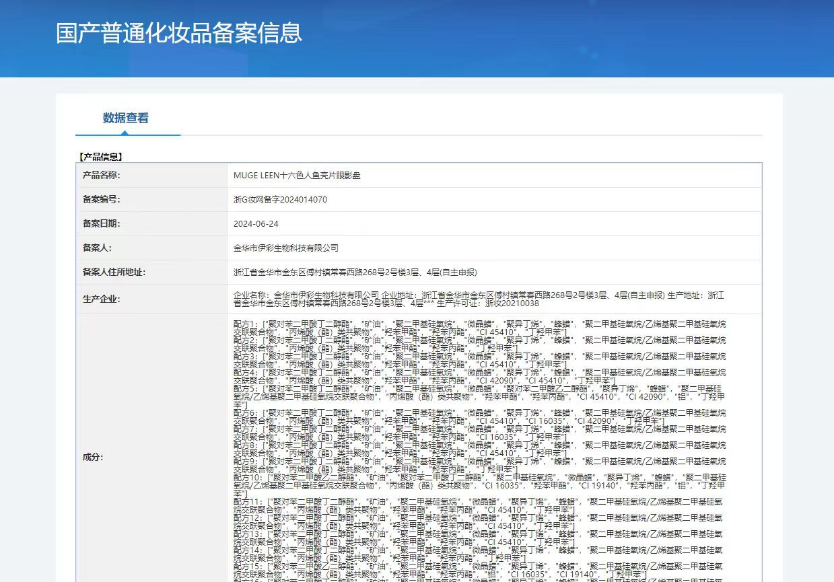
Task: Click the 【产品信息】 section heading
Action: pos(101,157)
